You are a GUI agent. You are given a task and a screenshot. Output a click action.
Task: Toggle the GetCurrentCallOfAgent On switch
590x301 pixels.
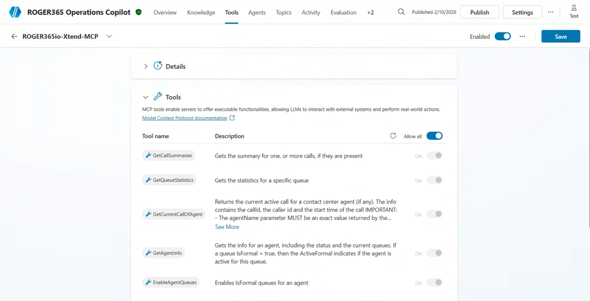tap(434, 214)
